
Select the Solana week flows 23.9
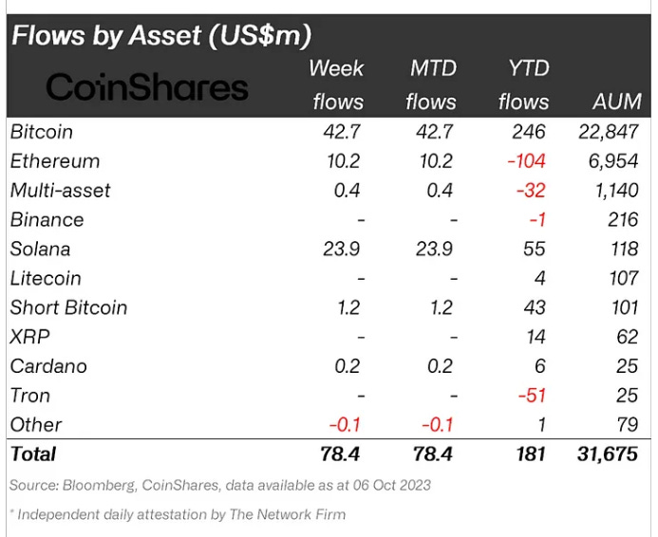point(342,249)
